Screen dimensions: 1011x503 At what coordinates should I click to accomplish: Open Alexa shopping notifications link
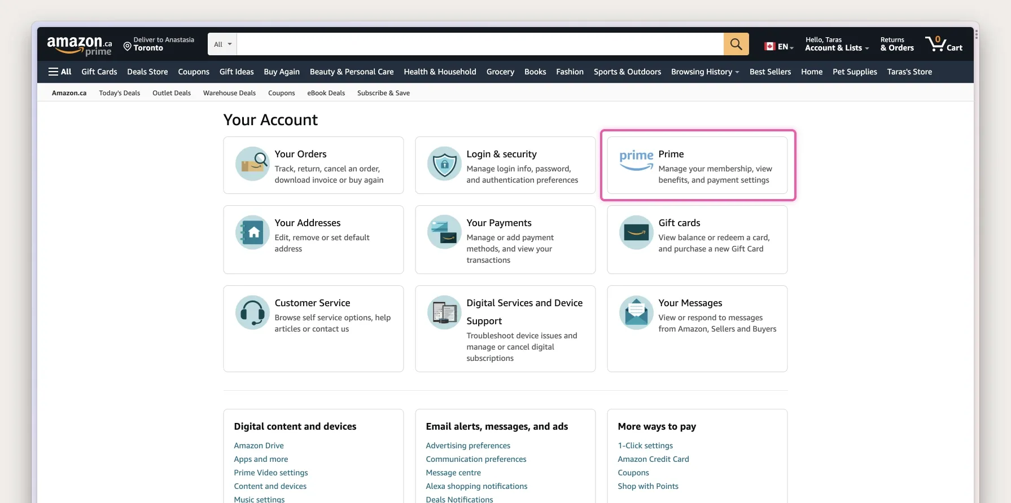point(476,486)
